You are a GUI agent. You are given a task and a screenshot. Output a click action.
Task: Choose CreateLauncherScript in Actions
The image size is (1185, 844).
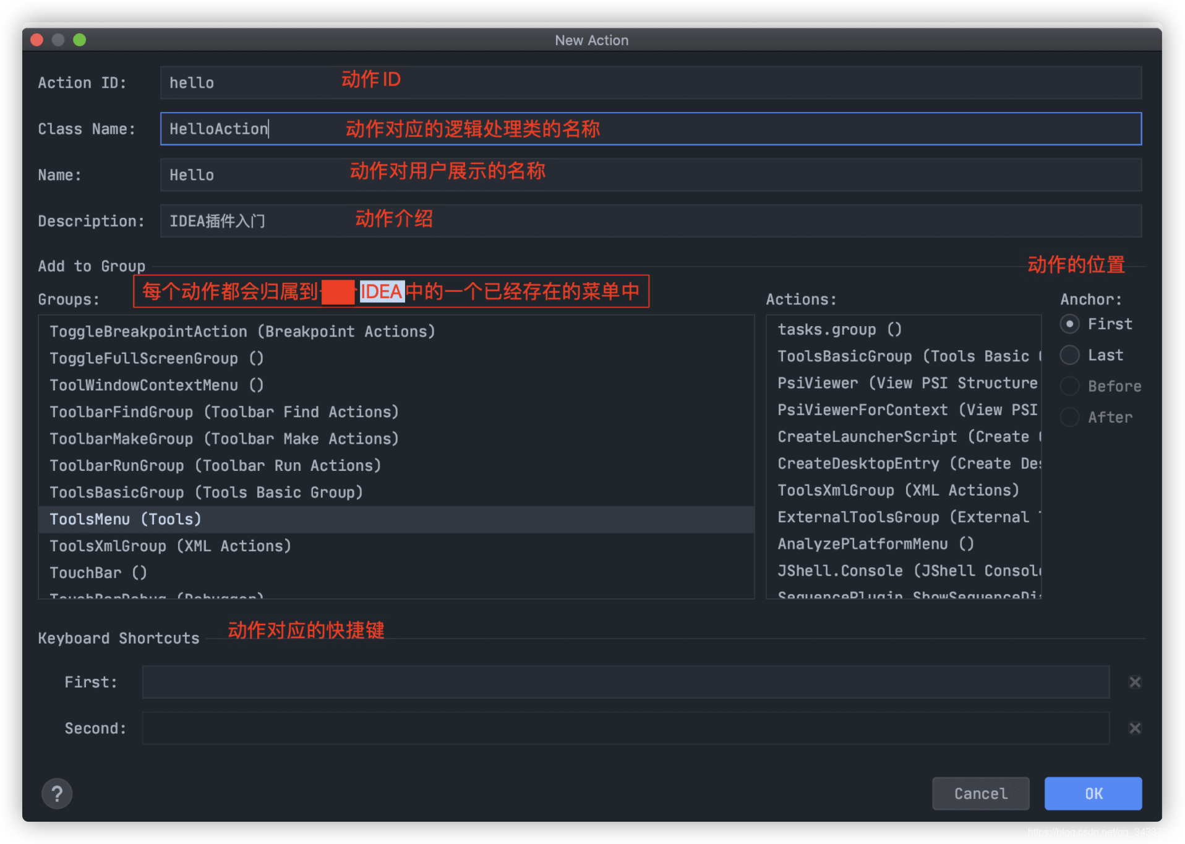(x=904, y=437)
